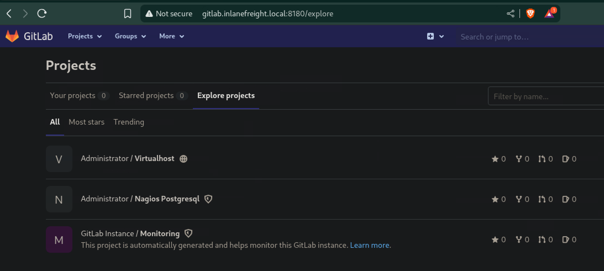Click the issues icon on Nagios Postgresql row
Screen dimensions: 604x271
coord(566,199)
